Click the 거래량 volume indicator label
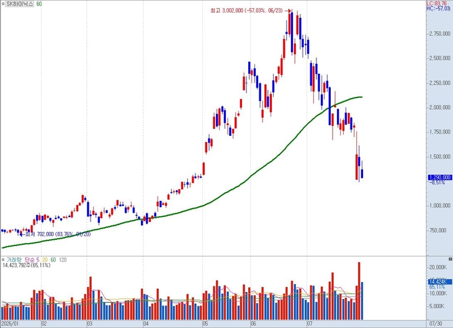The width and height of the screenshot is (453, 328). [x=14, y=260]
